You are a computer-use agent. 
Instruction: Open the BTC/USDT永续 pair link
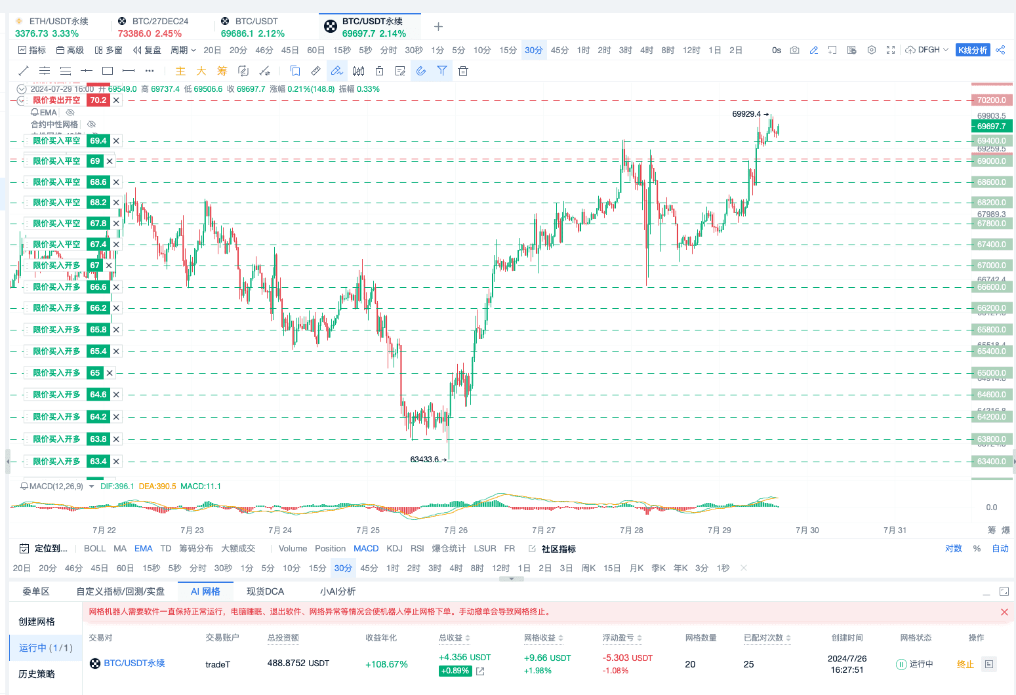click(x=134, y=664)
